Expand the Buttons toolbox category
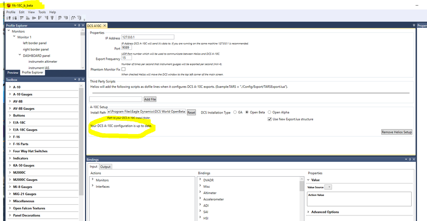 click(x=10, y=115)
